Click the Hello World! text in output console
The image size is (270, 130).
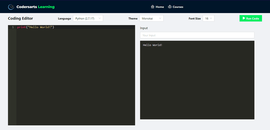click(x=152, y=45)
